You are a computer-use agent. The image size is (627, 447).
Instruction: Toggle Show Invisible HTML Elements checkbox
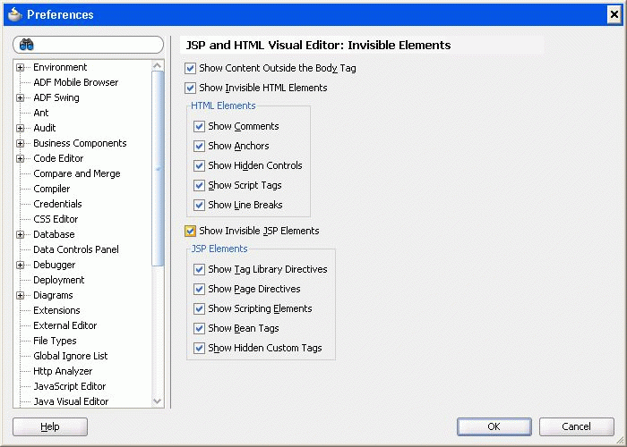tap(190, 88)
